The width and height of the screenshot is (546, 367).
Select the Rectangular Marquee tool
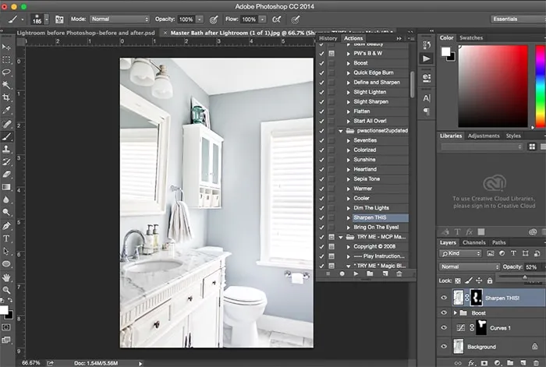pos(6,60)
